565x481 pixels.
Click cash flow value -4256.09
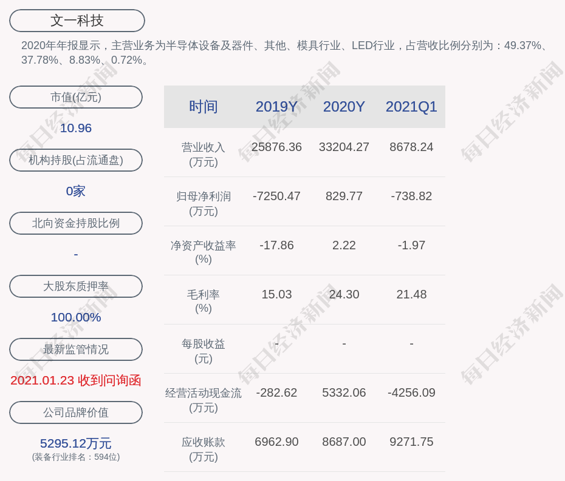pyautogui.click(x=411, y=392)
